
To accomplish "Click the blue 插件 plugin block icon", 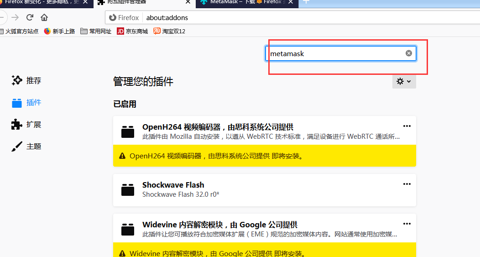I will pyautogui.click(x=17, y=103).
